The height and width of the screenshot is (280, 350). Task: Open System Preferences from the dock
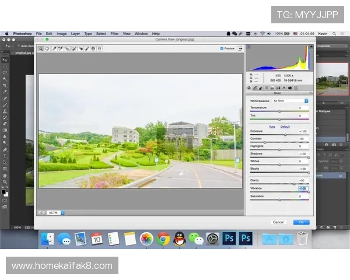212,238
